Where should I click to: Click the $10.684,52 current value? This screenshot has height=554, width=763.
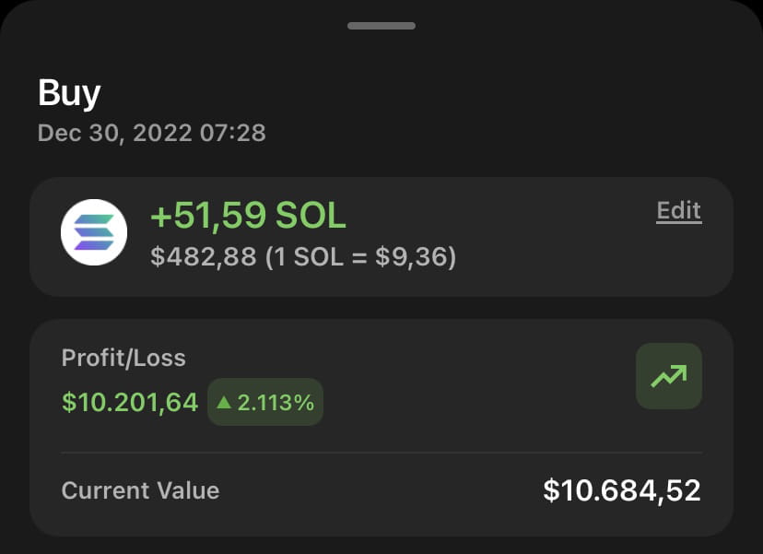[622, 490]
